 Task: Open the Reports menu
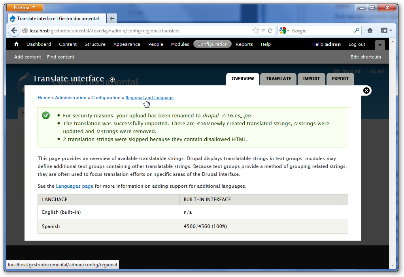click(244, 44)
